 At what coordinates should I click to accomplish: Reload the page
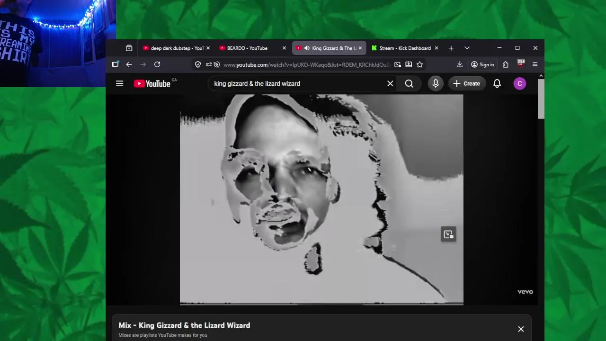point(157,64)
